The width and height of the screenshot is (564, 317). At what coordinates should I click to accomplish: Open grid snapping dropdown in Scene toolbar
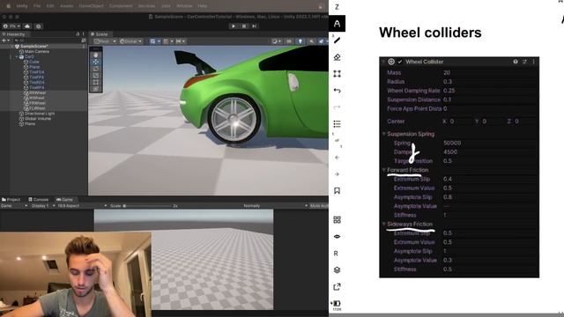click(x=167, y=41)
